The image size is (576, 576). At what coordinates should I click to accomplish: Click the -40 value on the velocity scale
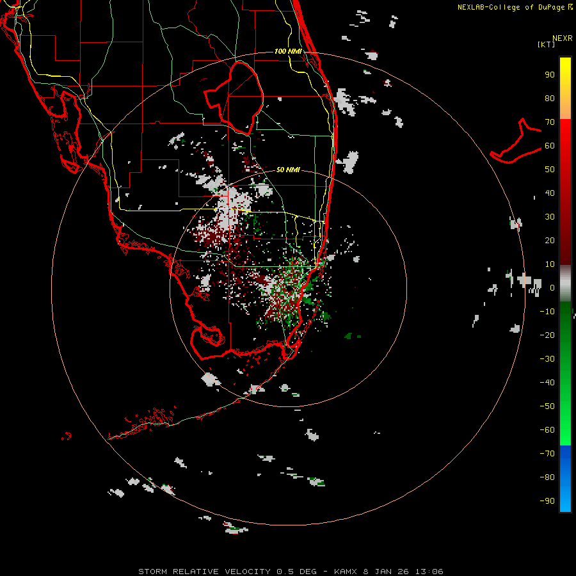click(547, 383)
